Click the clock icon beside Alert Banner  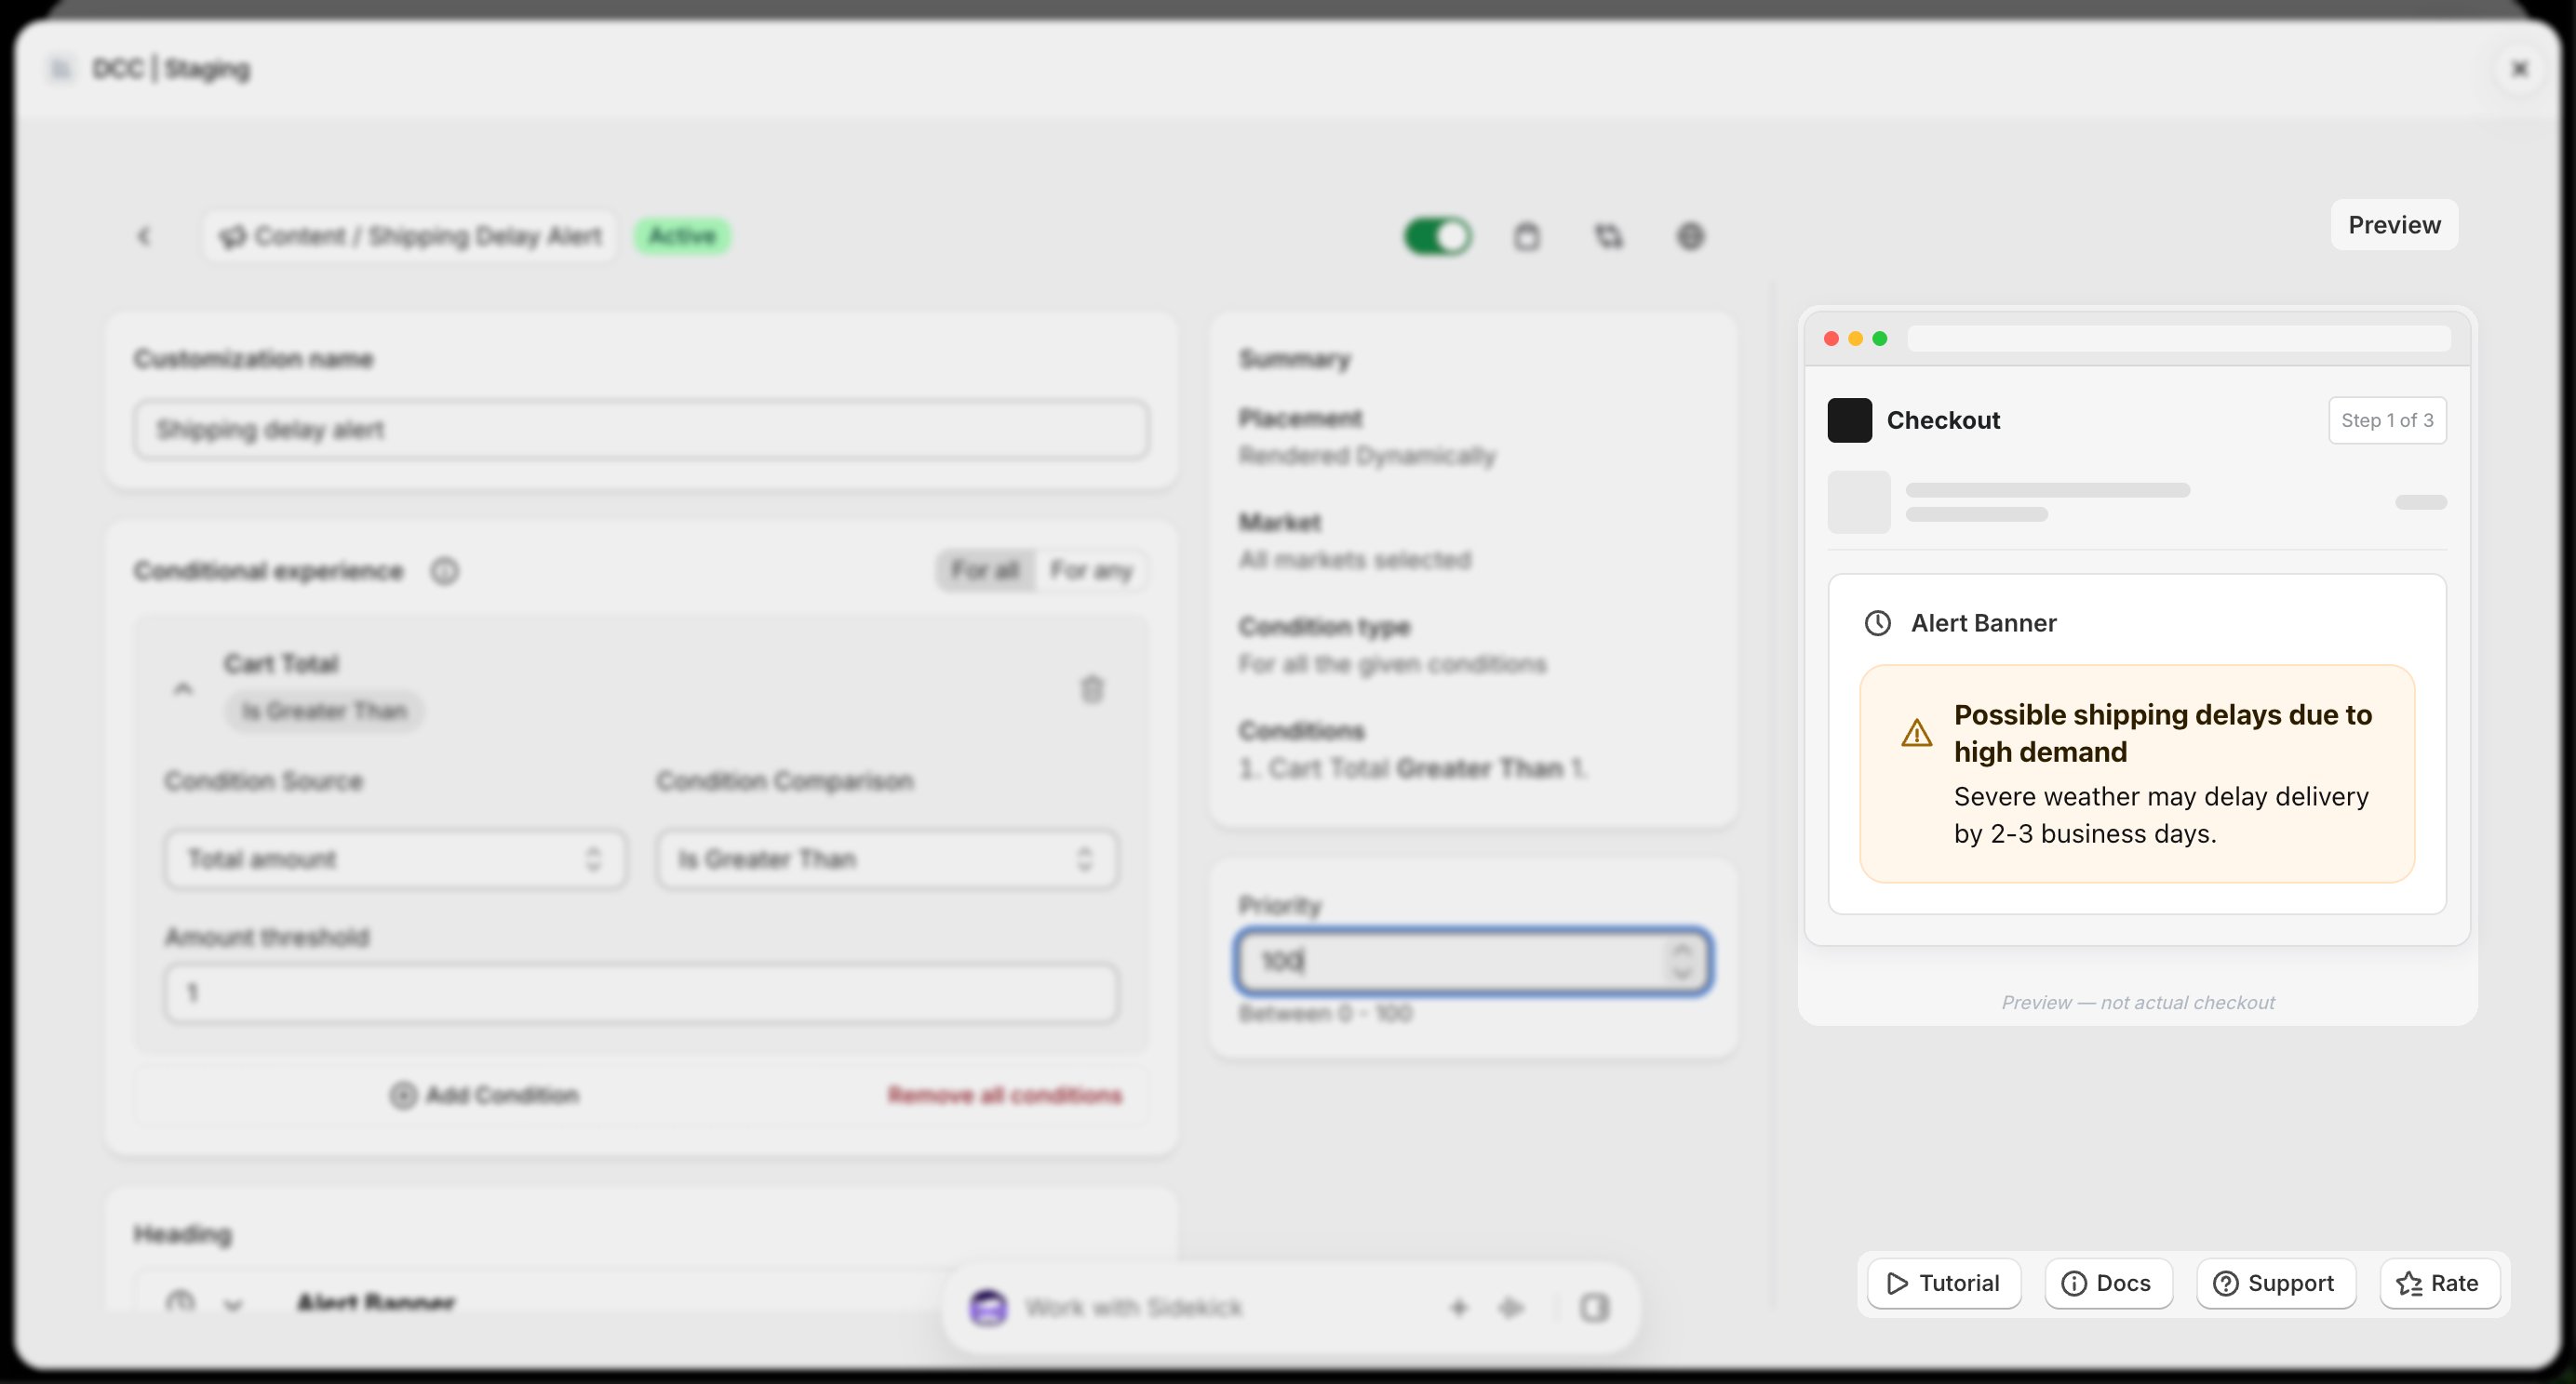pos(1877,622)
